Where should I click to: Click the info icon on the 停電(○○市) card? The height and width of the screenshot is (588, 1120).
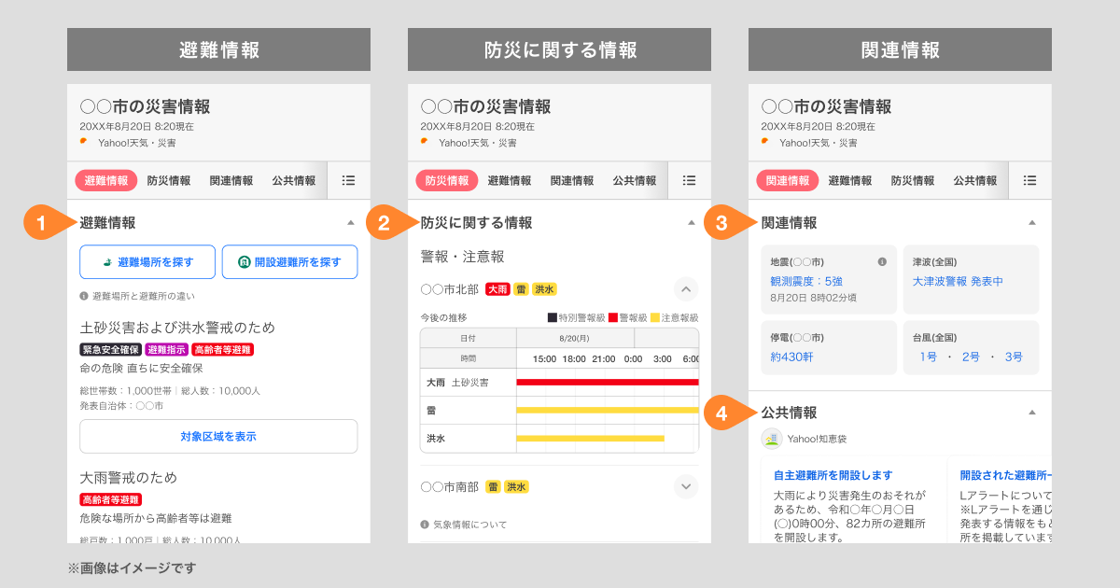883,336
